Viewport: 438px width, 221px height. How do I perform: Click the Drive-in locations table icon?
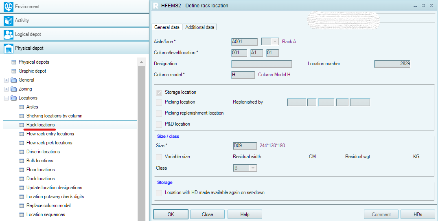pyautogui.click(x=22, y=152)
